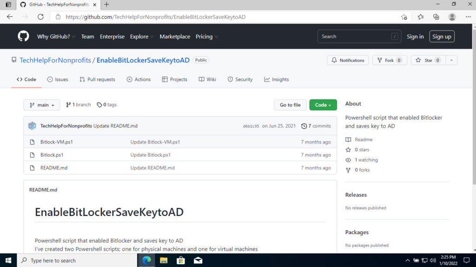Open the Releases heading link
Viewport: 476px width, 267px height.
pyautogui.click(x=356, y=195)
